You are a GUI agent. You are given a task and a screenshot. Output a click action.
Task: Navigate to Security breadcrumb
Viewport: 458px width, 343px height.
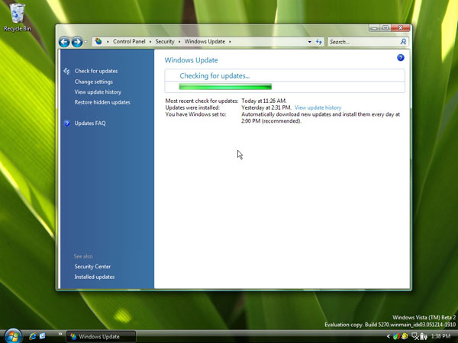(x=165, y=41)
